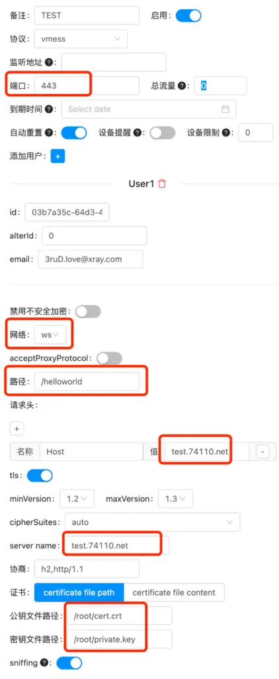Click the 路径 path field with /helloworld
The height and width of the screenshot is (679, 279).
87,382
